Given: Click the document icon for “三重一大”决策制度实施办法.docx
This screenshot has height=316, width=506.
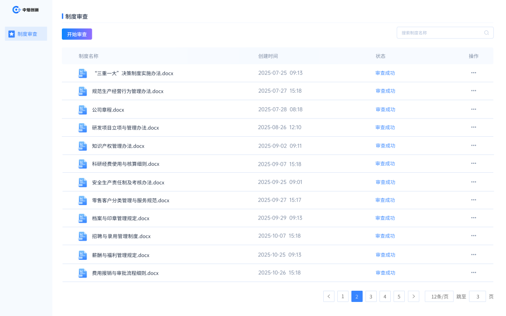Looking at the screenshot, I should [x=82, y=73].
